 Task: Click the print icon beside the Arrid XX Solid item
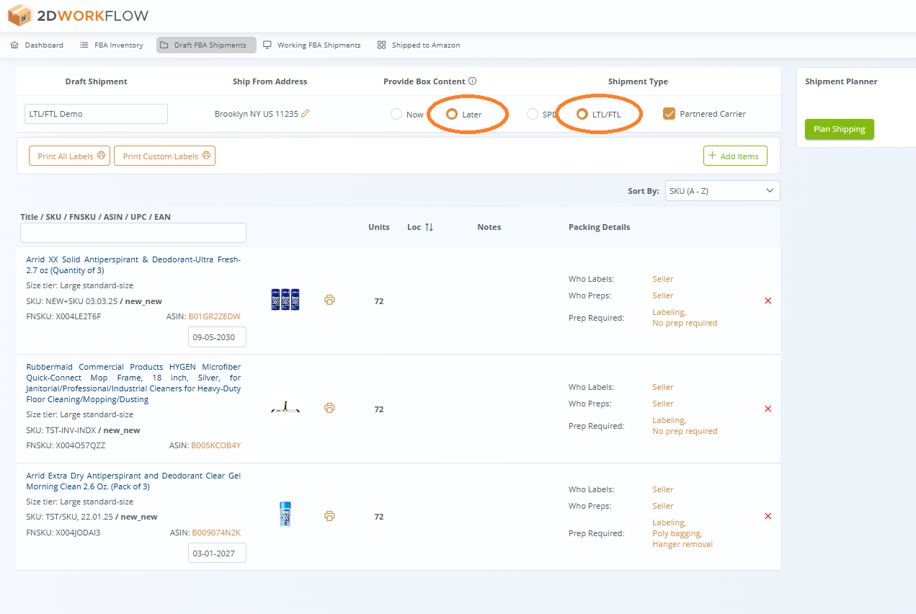click(x=329, y=298)
